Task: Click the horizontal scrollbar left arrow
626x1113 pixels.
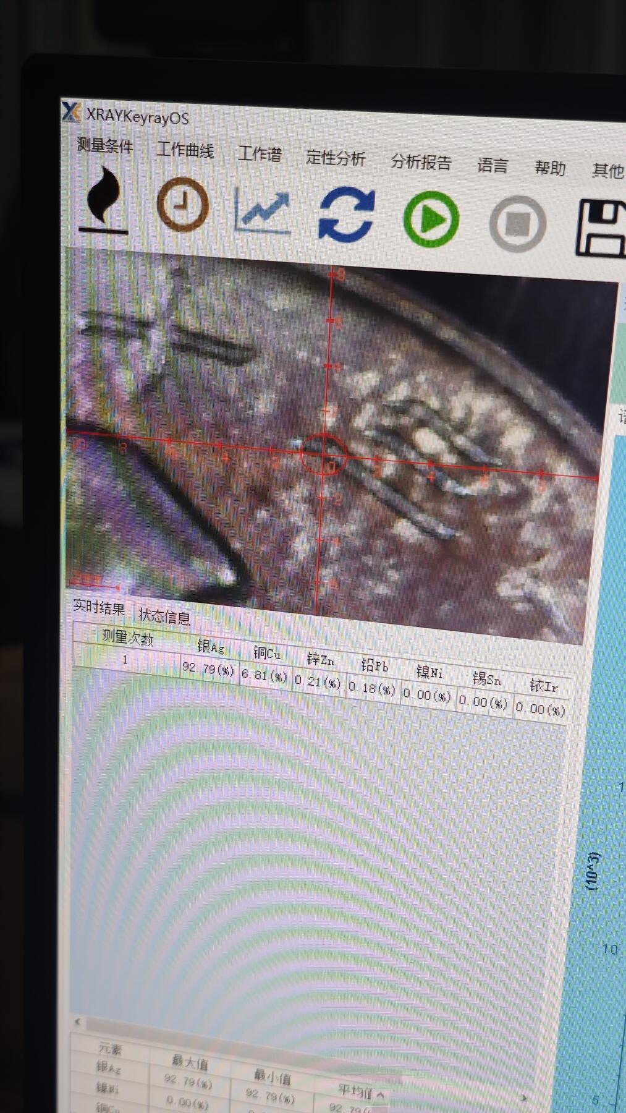Action: pyautogui.click(x=77, y=1022)
